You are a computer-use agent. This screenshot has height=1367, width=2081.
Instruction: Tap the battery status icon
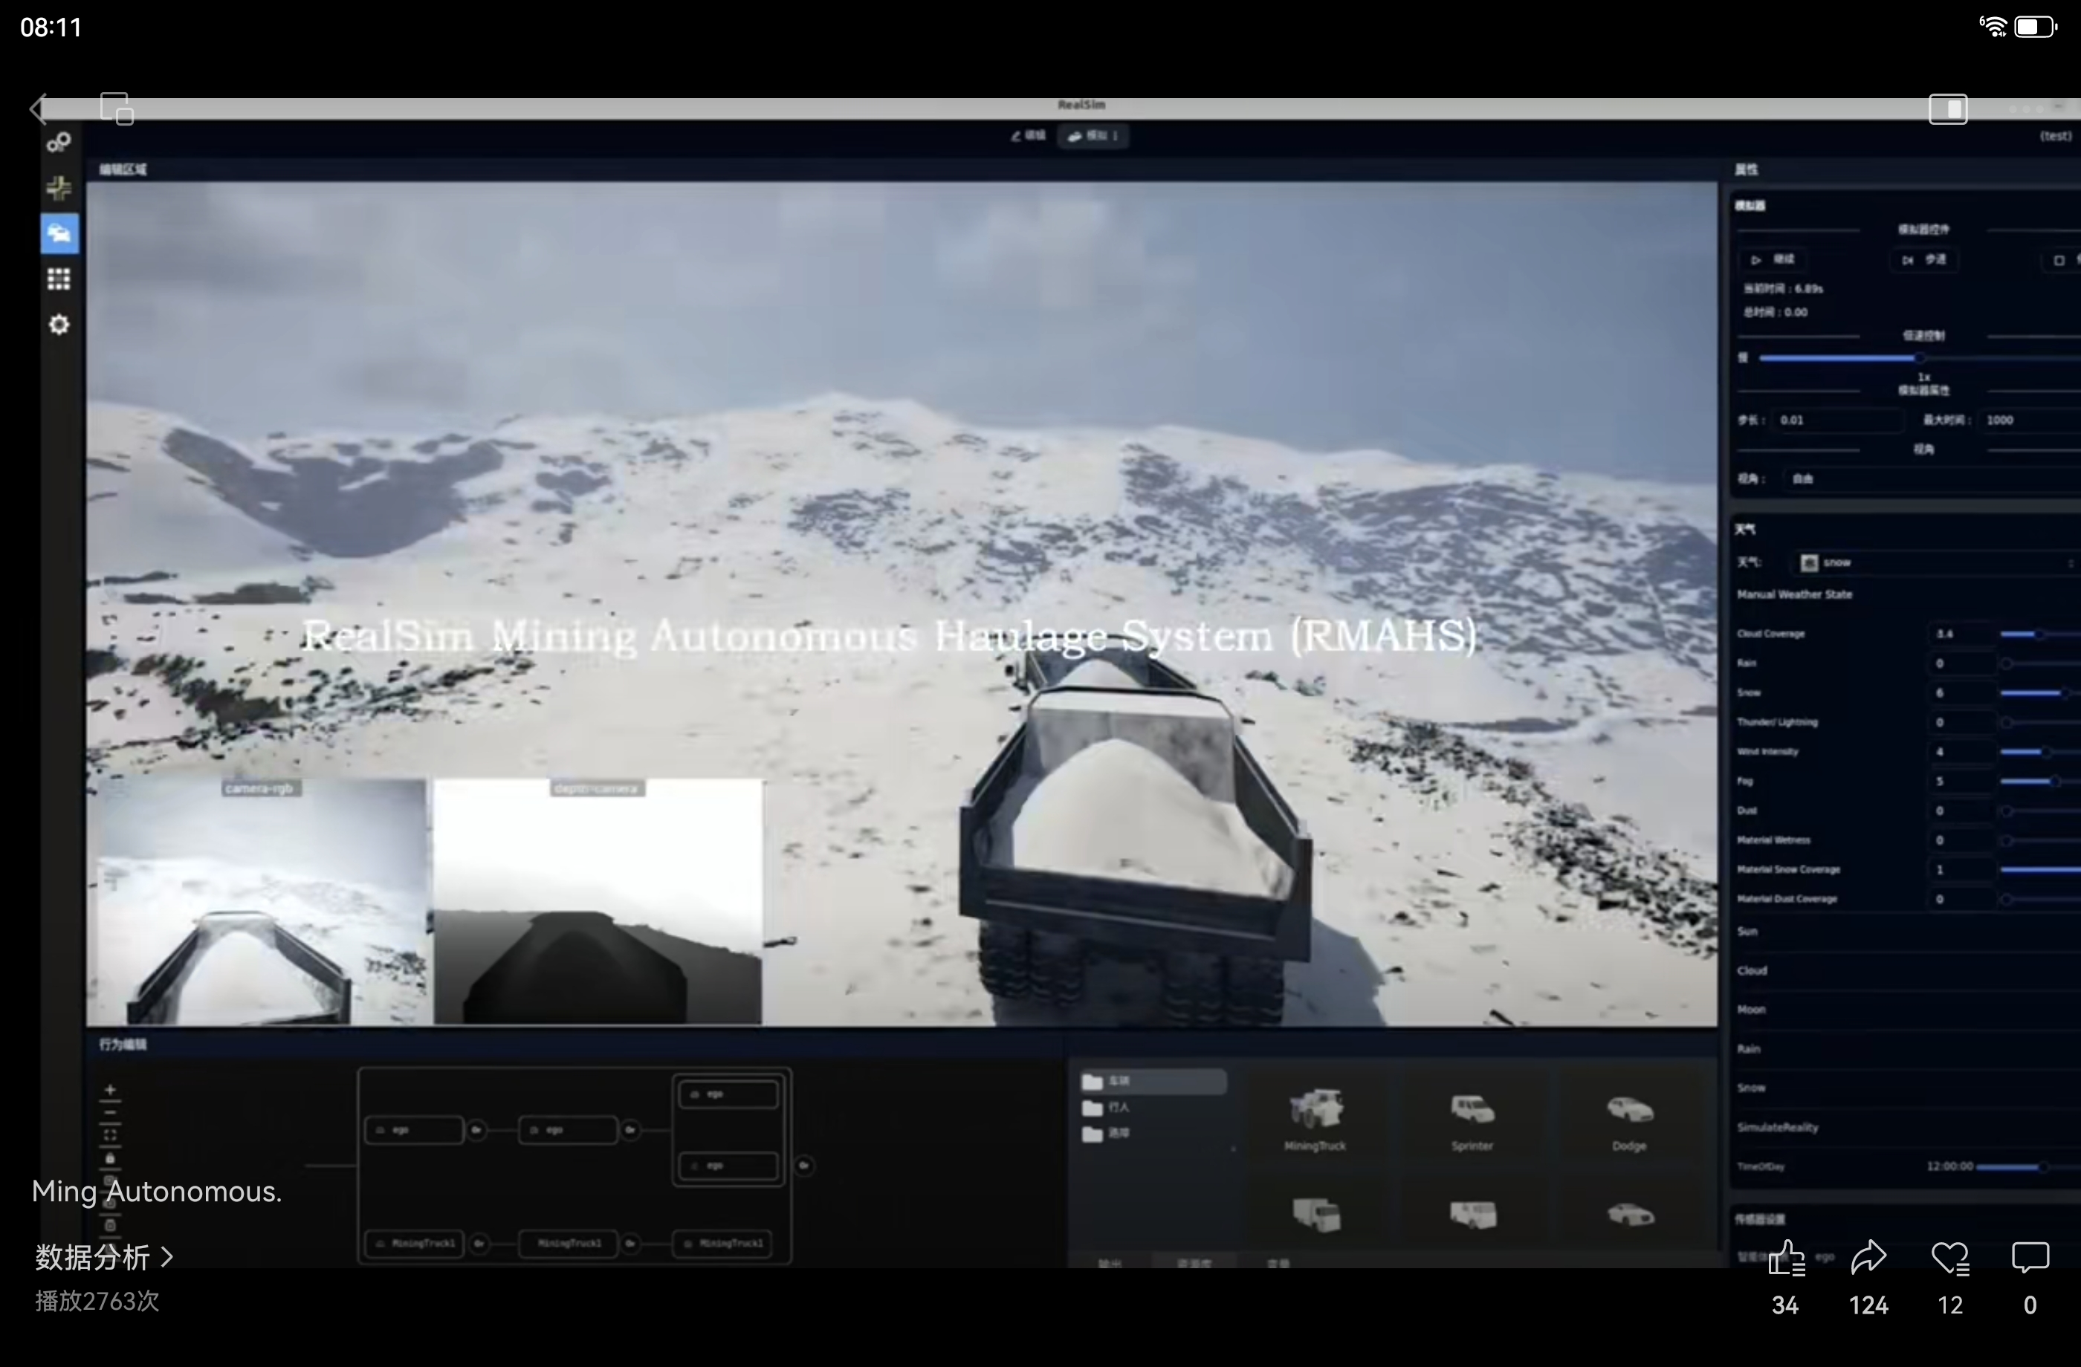click(x=2036, y=27)
